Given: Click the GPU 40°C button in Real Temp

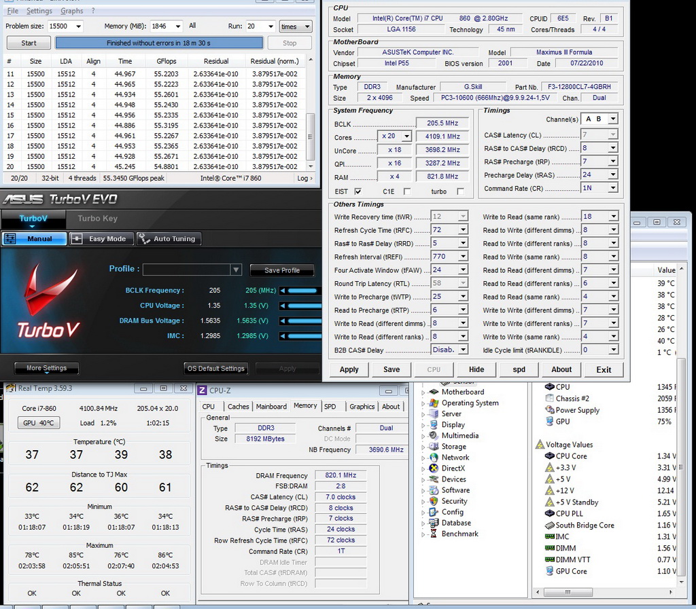Looking at the screenshot, I should click(39, 423).
